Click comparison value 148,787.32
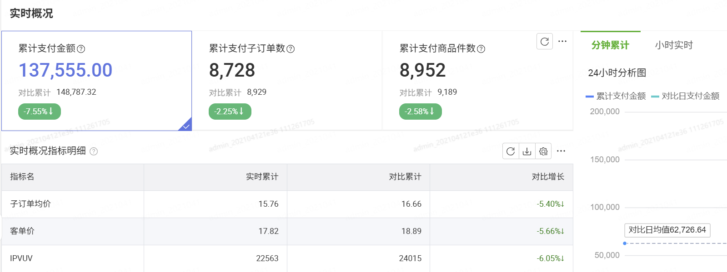The width and height of the screenshot is (727, 272). 76,92
